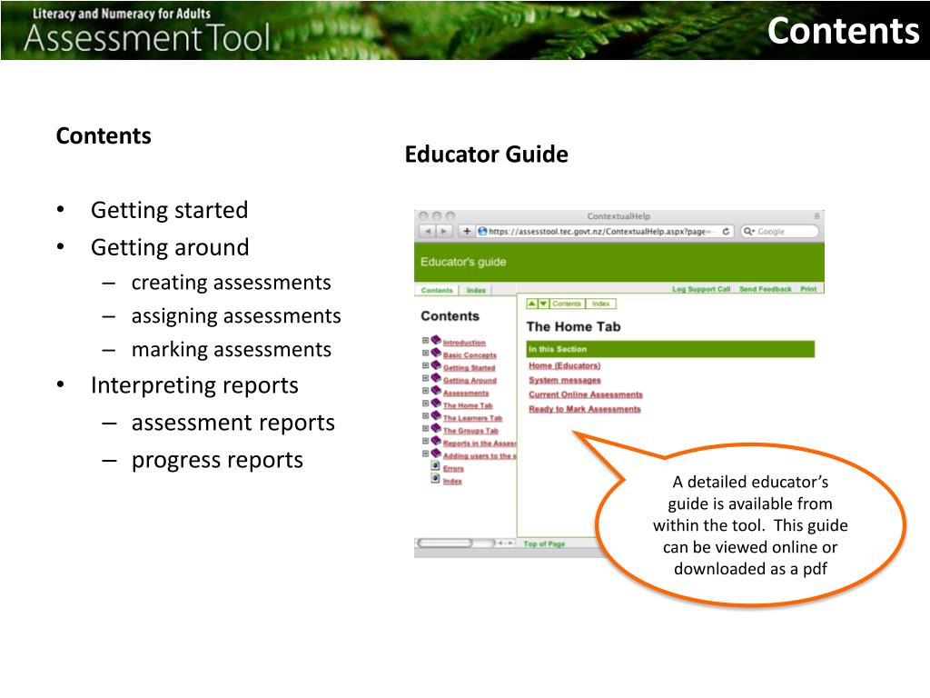Click the magnifier icon in Google search

748,232
